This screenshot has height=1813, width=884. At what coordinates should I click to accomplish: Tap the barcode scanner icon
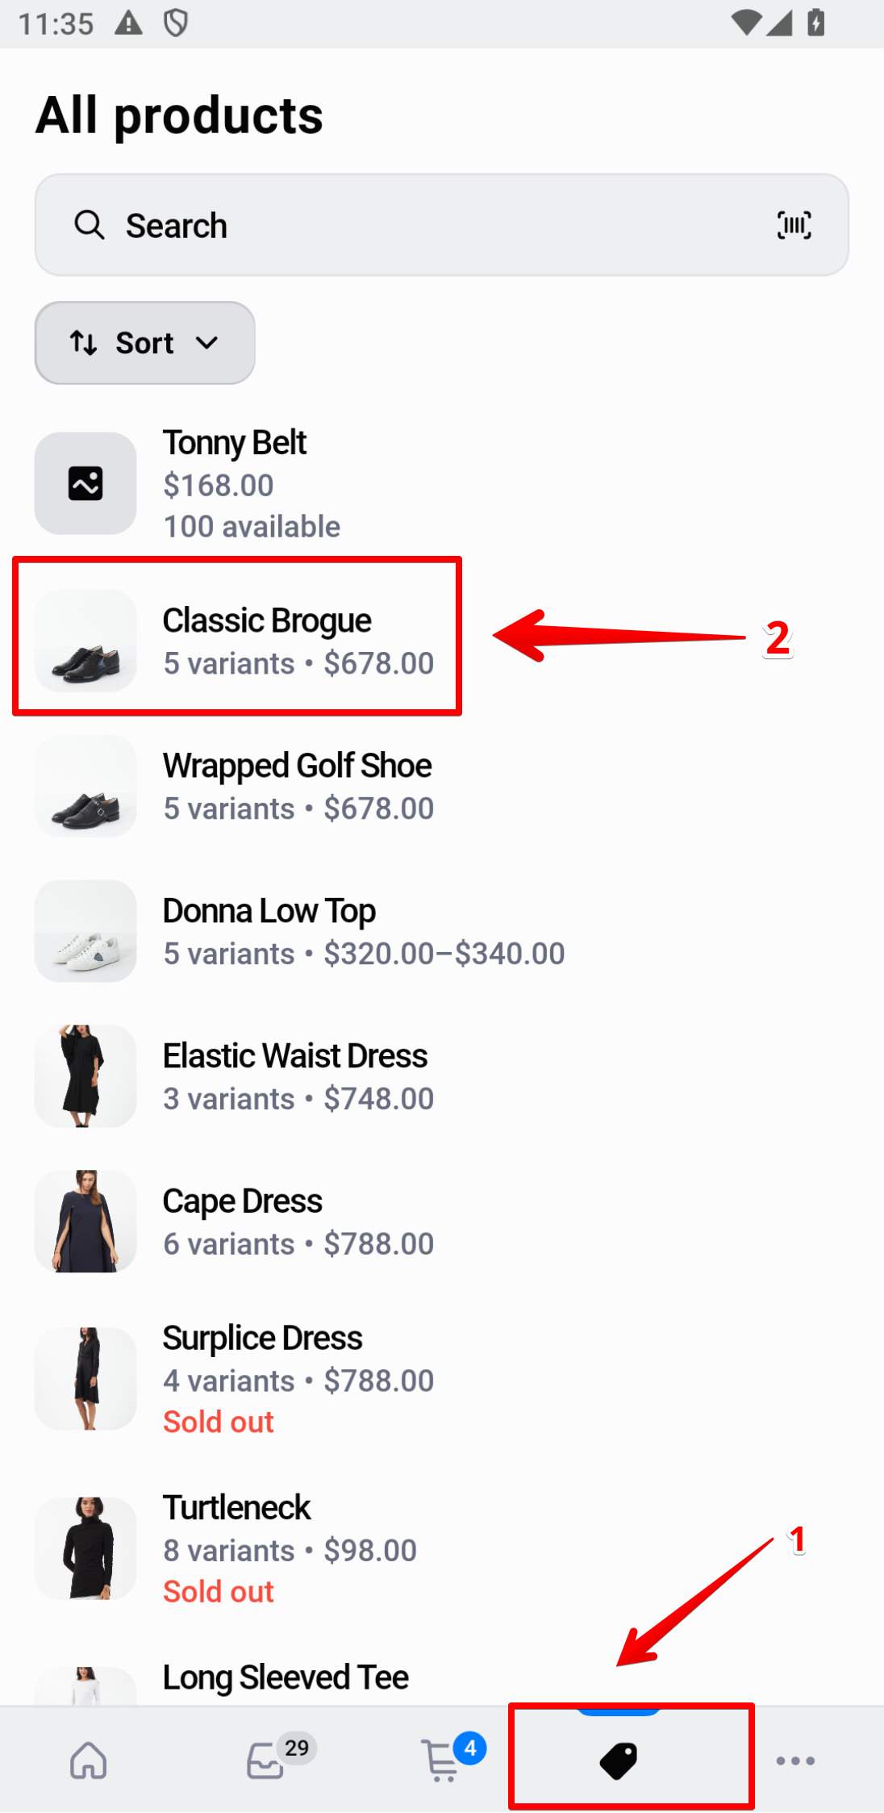[x=794, y=225]
